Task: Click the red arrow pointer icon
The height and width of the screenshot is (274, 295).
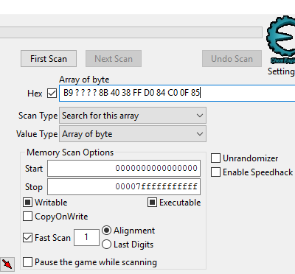Action: (x=7, y=264)
